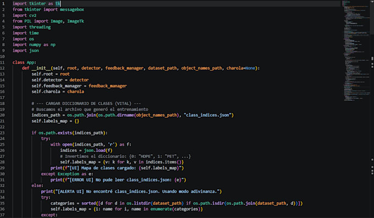
Task: Click 'ImageTk' in the PIL import line
Action: pos(75,21)
